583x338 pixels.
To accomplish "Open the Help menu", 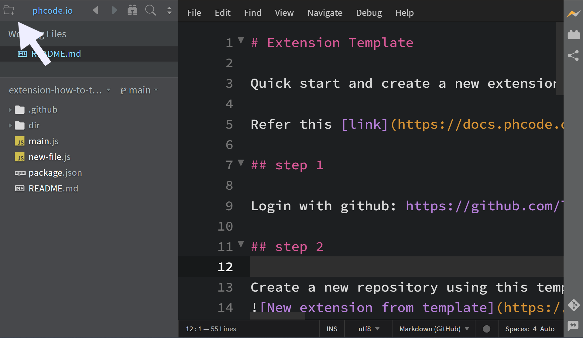I will 405,13.
